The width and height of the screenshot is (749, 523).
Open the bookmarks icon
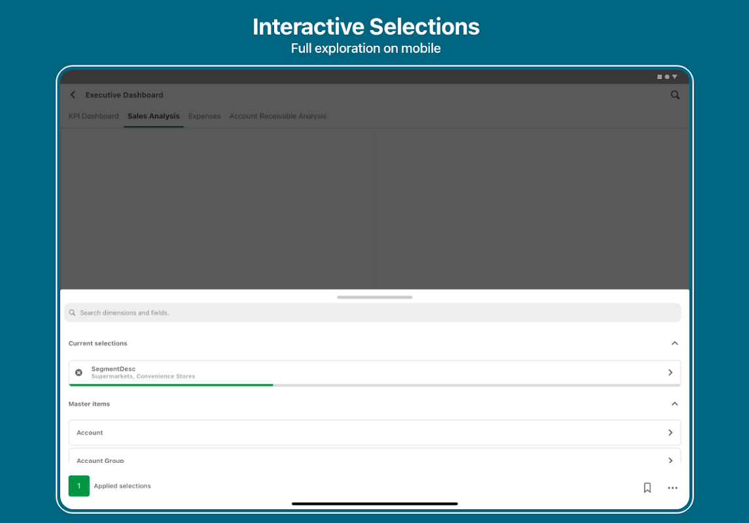point(647,488)
